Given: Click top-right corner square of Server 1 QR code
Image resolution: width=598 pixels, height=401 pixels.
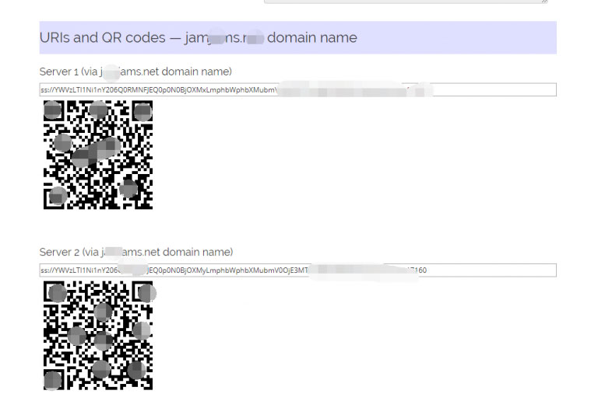Looking at the screenshot, I should click(142, 111).
